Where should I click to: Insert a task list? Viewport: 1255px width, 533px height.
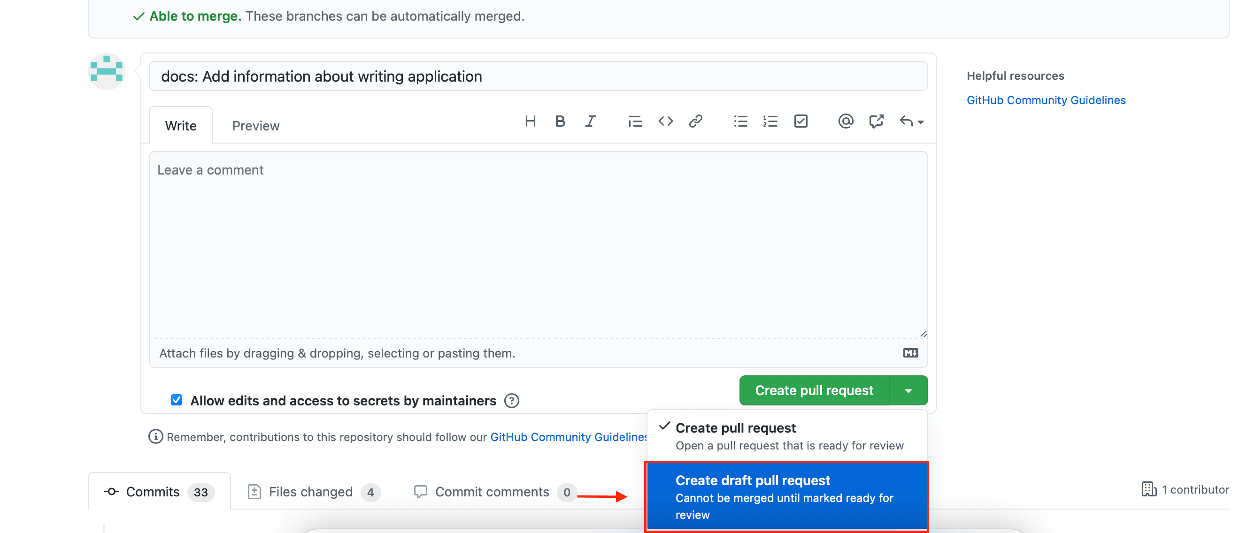801,121
